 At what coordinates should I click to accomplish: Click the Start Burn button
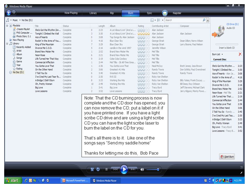click(x=227, y=157)
